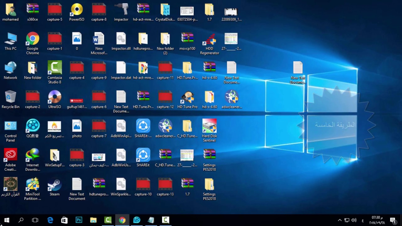Open taskbar search magnifier
This screenshot has height=226, width=402.
(x=21, y=220)
